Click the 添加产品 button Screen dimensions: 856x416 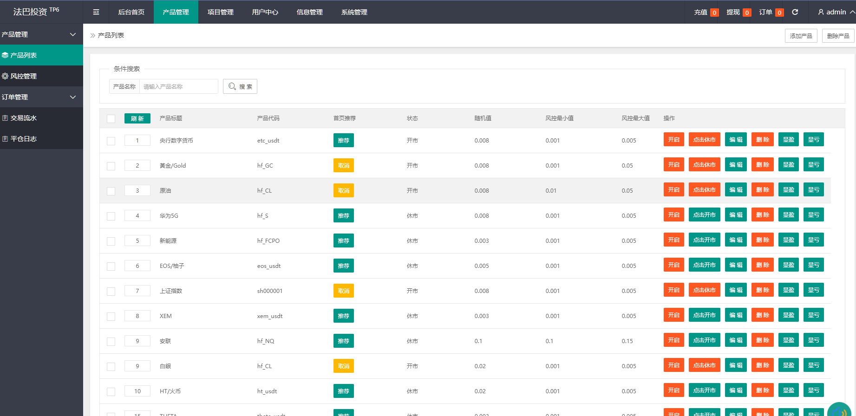(801, 36)
